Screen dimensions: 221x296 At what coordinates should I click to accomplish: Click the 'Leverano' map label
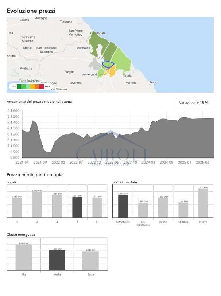[75, 83]
